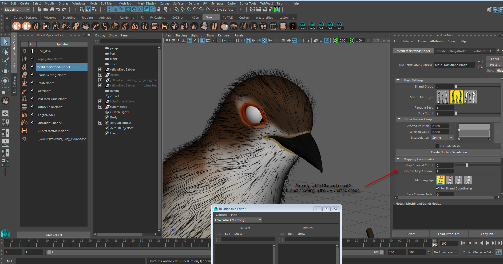This screenshot has width=503, height=264.
Task: Switch to the XGen shelf tab
Action: pyautogui.click(x=195, y=18)
